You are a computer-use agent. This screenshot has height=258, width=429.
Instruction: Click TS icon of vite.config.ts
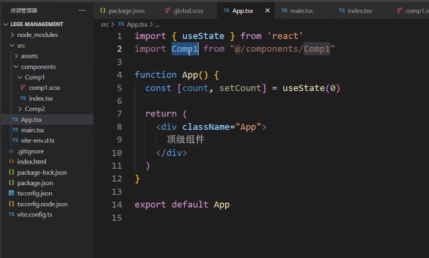tap(11, 214)
